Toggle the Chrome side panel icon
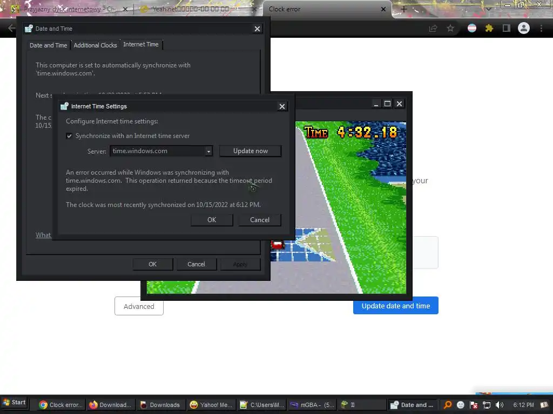Image resolution: width=553 pixels, height=414 pixels. point(506,28)
